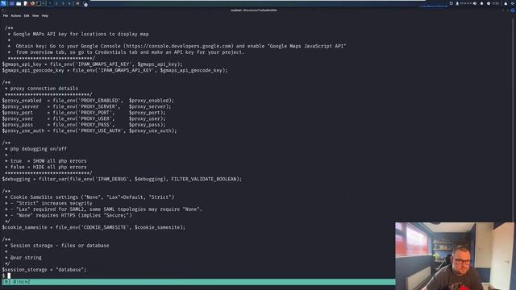
Task: Switch to workspace 2
Action: pyautogui.click(x=56, y=3)
